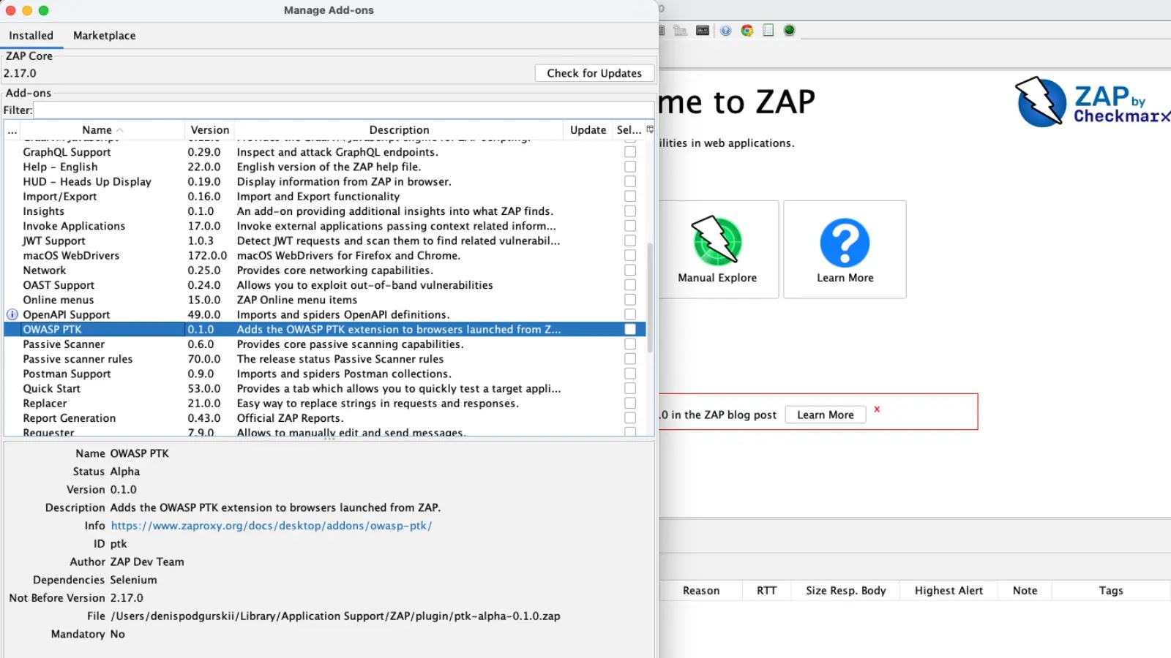Screen dimensions: 1171x658
Task: Check the GraphQL Support selection box
Action: (x=629, y=152)
